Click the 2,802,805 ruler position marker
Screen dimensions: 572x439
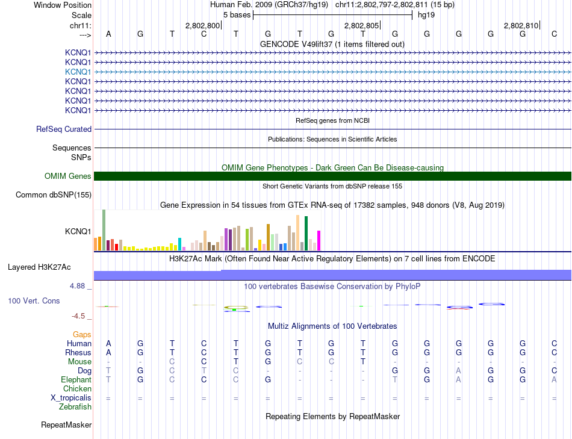tap(362, 25)
